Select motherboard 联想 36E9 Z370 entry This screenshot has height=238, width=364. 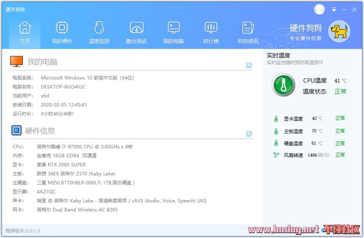pos(76,174)
